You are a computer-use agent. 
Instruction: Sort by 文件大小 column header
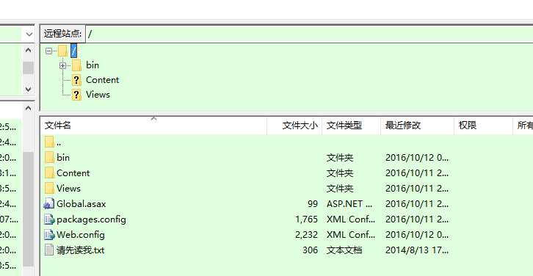[294, 126]
